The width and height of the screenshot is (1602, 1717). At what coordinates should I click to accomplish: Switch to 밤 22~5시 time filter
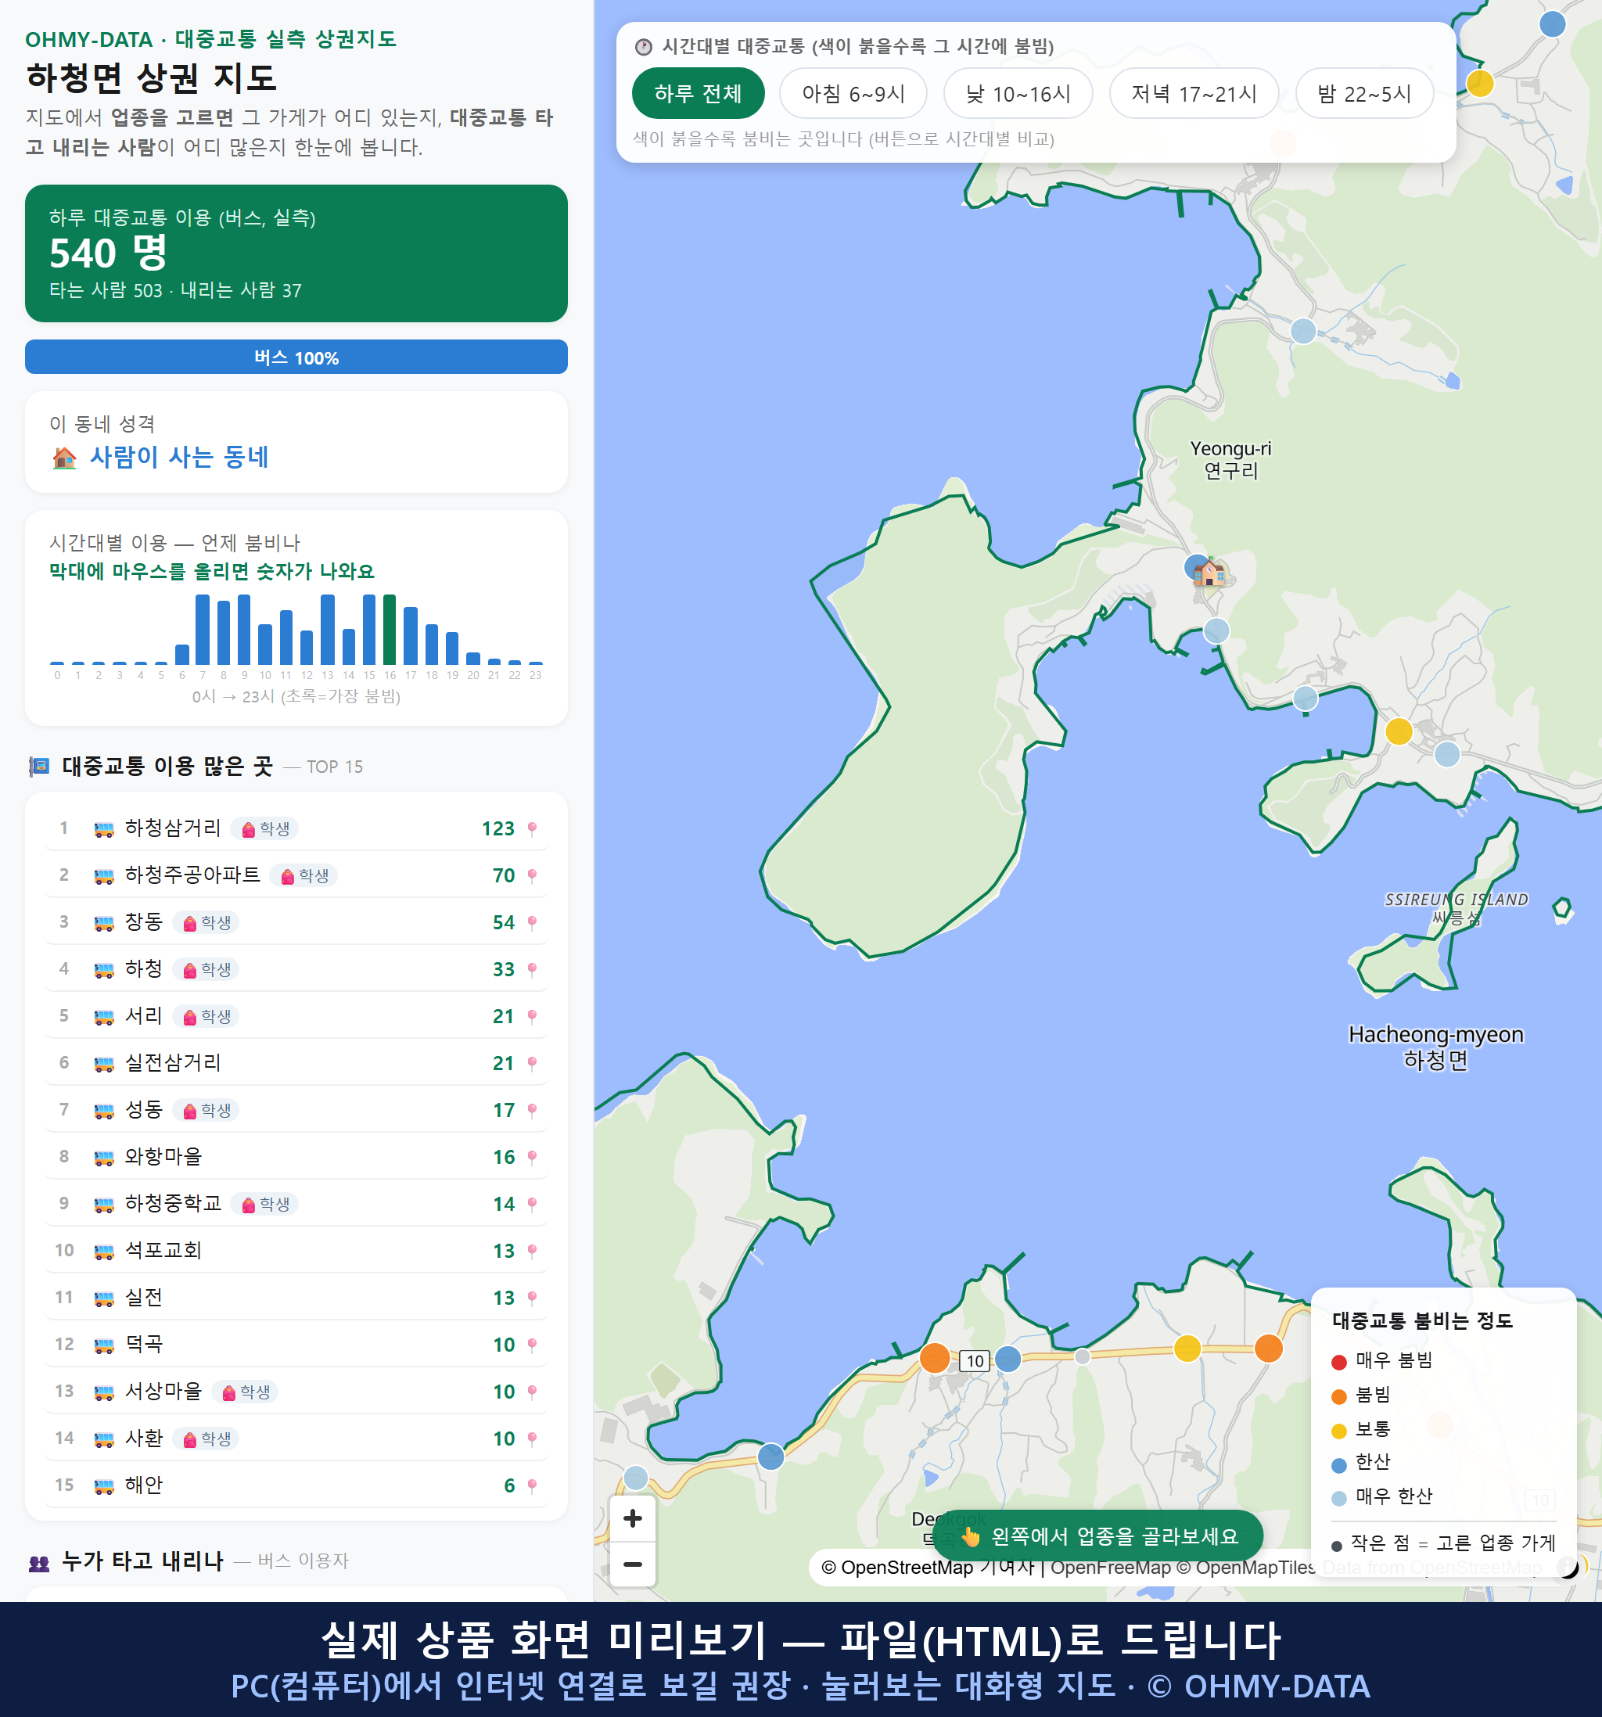(x=1363, y=93)
